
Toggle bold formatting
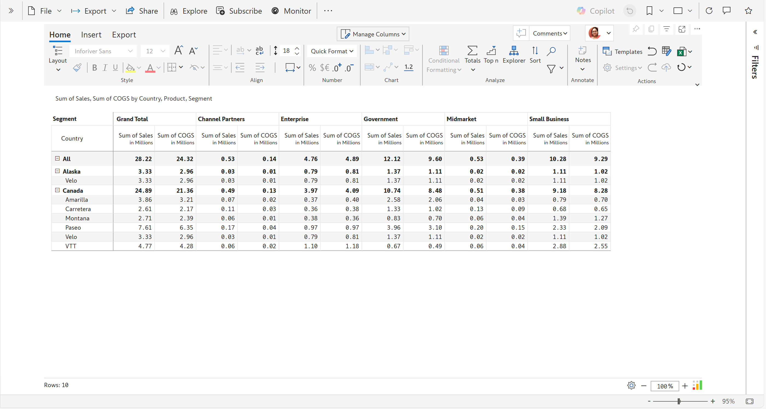pyautogui.click(x=95, y=68)
